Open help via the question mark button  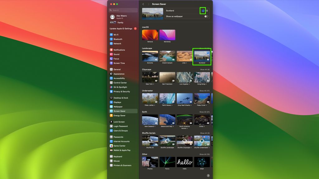click(x=209, y=175)
